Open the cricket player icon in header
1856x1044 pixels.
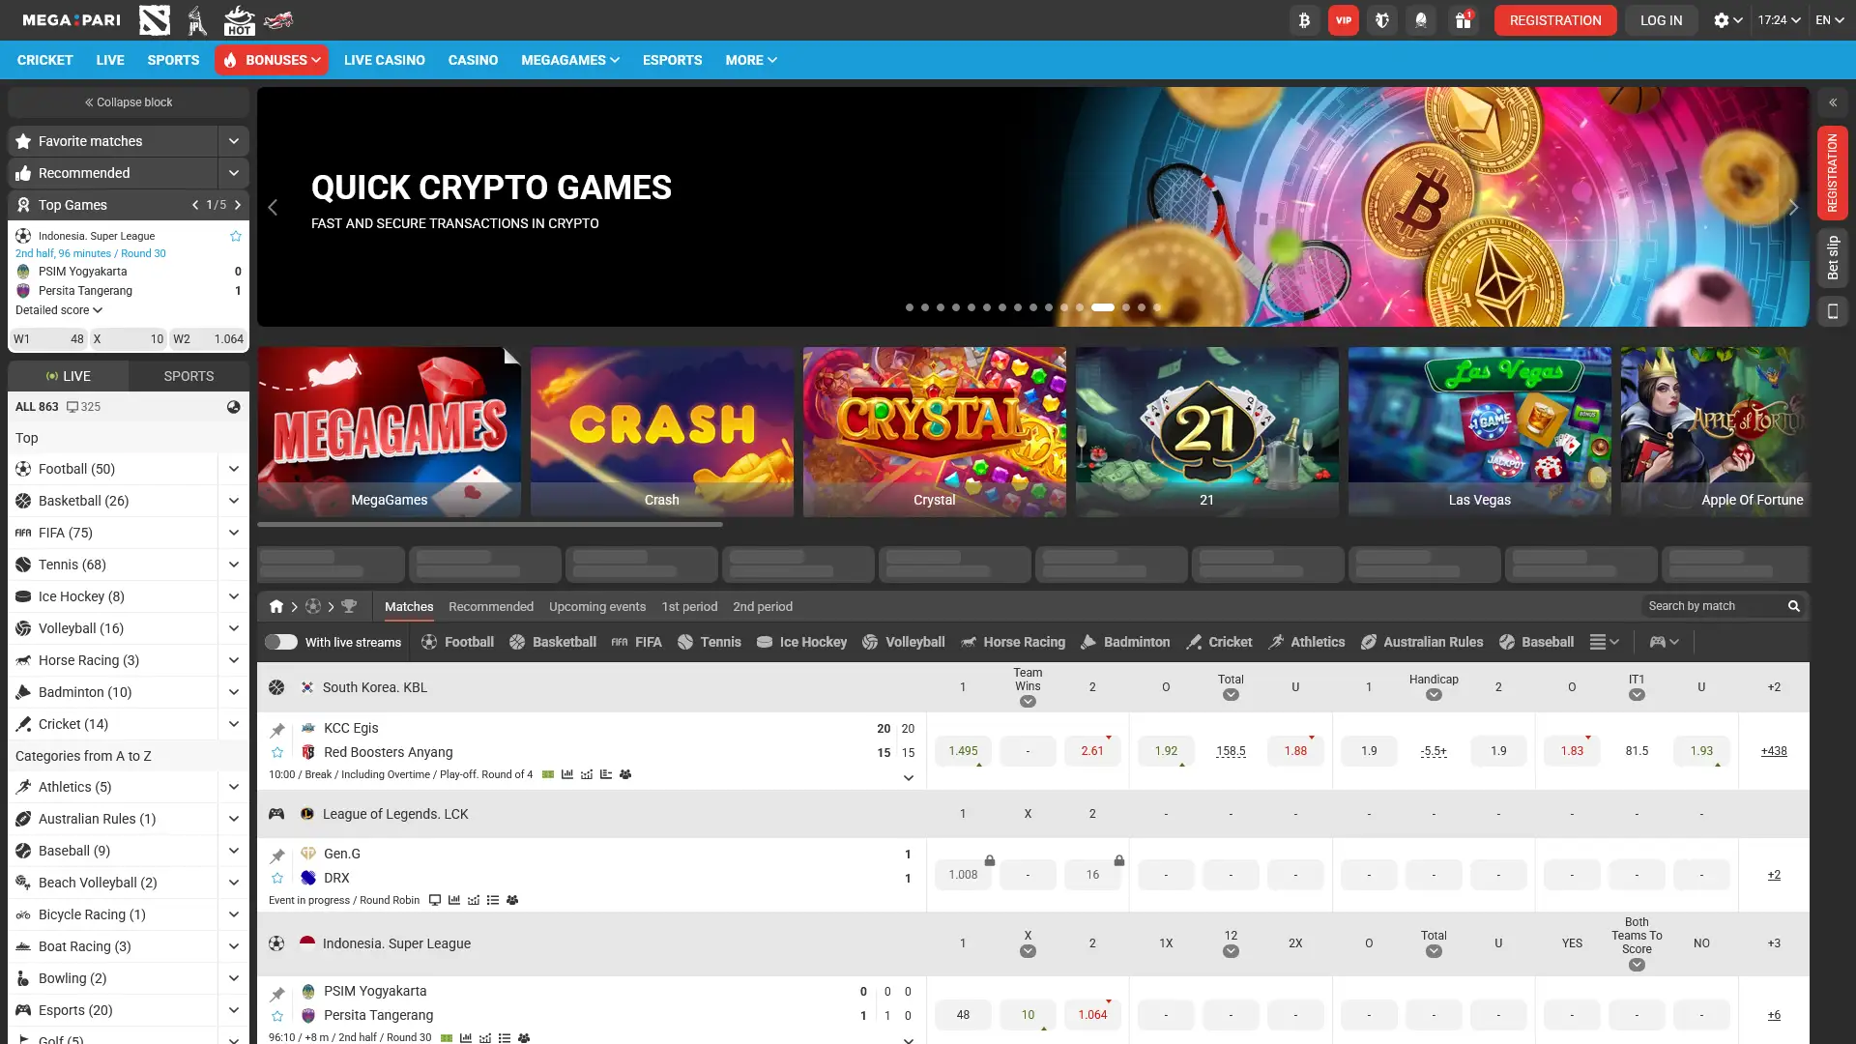[197, 19]
